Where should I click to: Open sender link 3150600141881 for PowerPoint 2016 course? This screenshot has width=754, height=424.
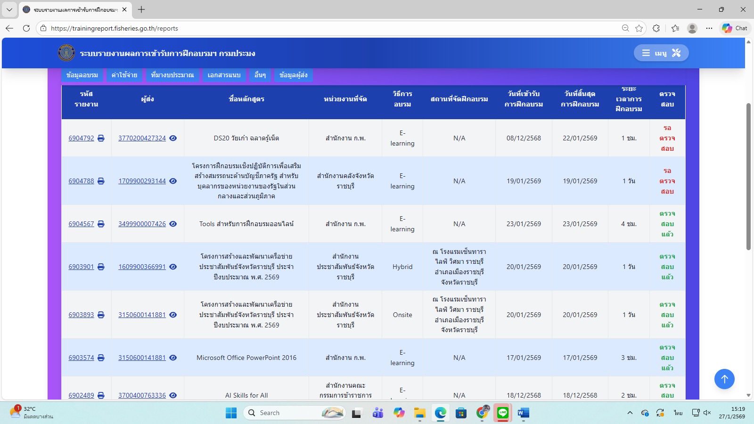tap(142, 358)
